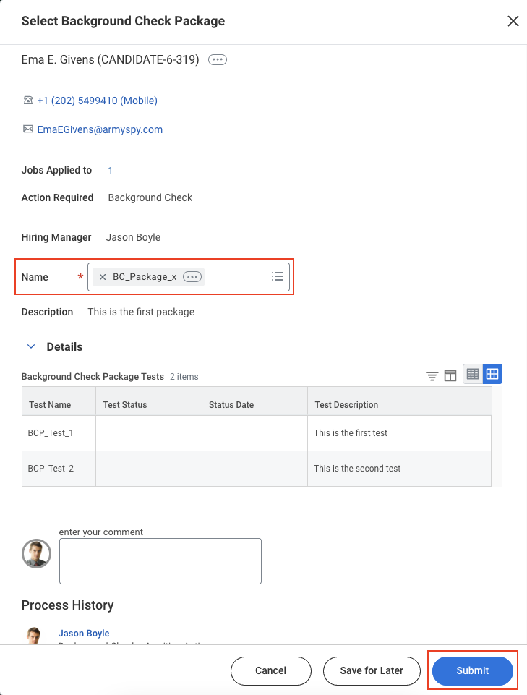Click the commenter profile photo
This screenshot has width=527, height=695.
(x=36, y=553)
